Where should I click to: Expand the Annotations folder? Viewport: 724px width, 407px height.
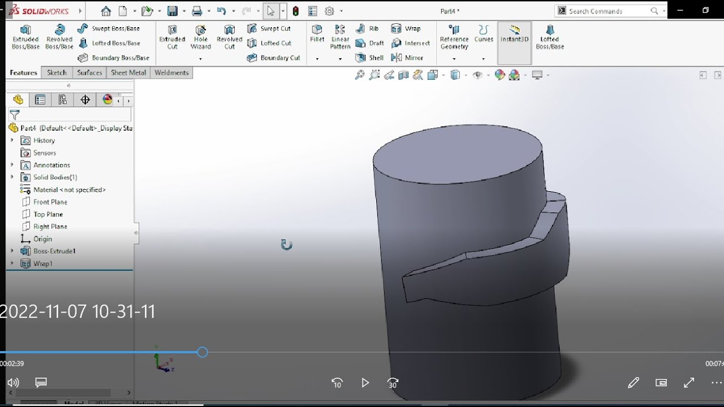click(x=12, y=165)
